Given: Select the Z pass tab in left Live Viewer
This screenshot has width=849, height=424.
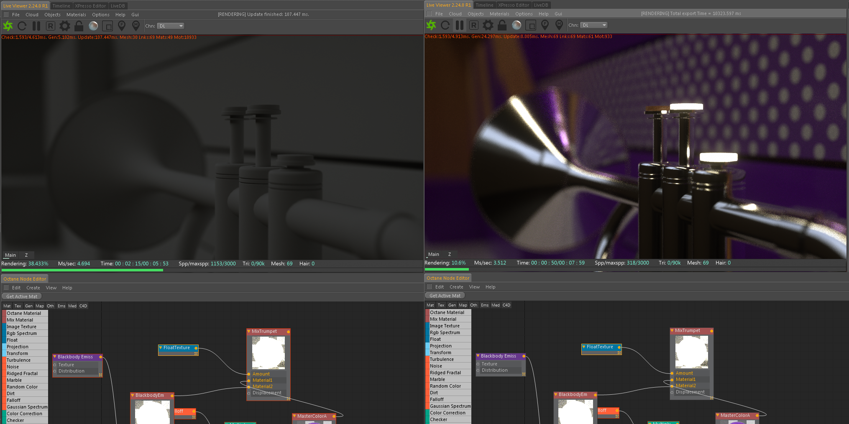Looking at the screenshot, I should coord(26,255).
